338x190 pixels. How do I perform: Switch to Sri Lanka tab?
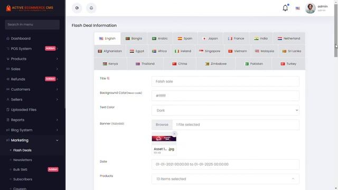292,51
